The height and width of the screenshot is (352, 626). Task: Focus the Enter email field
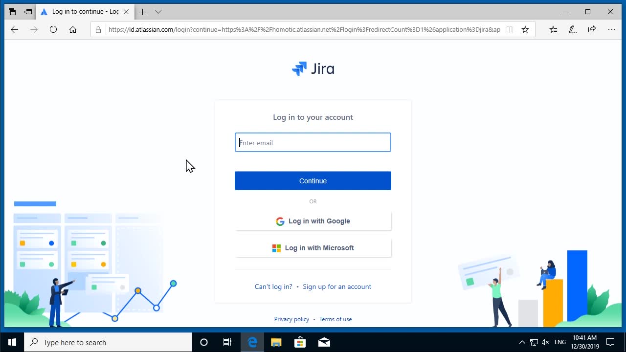[313, 143]
